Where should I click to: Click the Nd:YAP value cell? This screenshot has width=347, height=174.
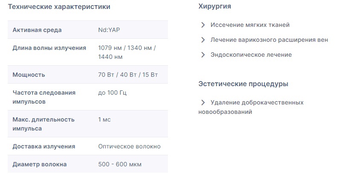click(109, 30)
